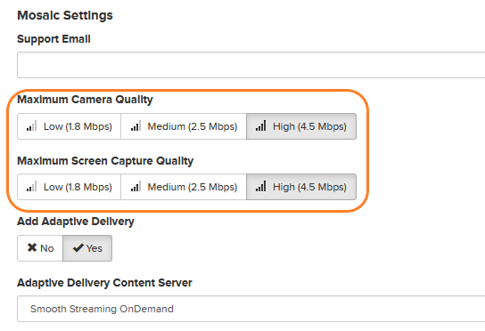Select Medium (2.5 Mbps) for Screen Capture Quality
This screenshot has width=485, height=331.
pyautogui.click(x=184, y=187)
